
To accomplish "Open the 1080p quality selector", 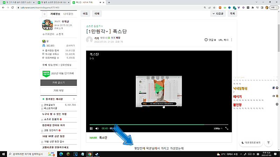I will pos(218,128).
